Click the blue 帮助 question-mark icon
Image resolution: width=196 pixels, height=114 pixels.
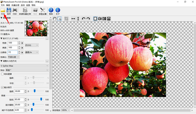[x=51, y=10]
